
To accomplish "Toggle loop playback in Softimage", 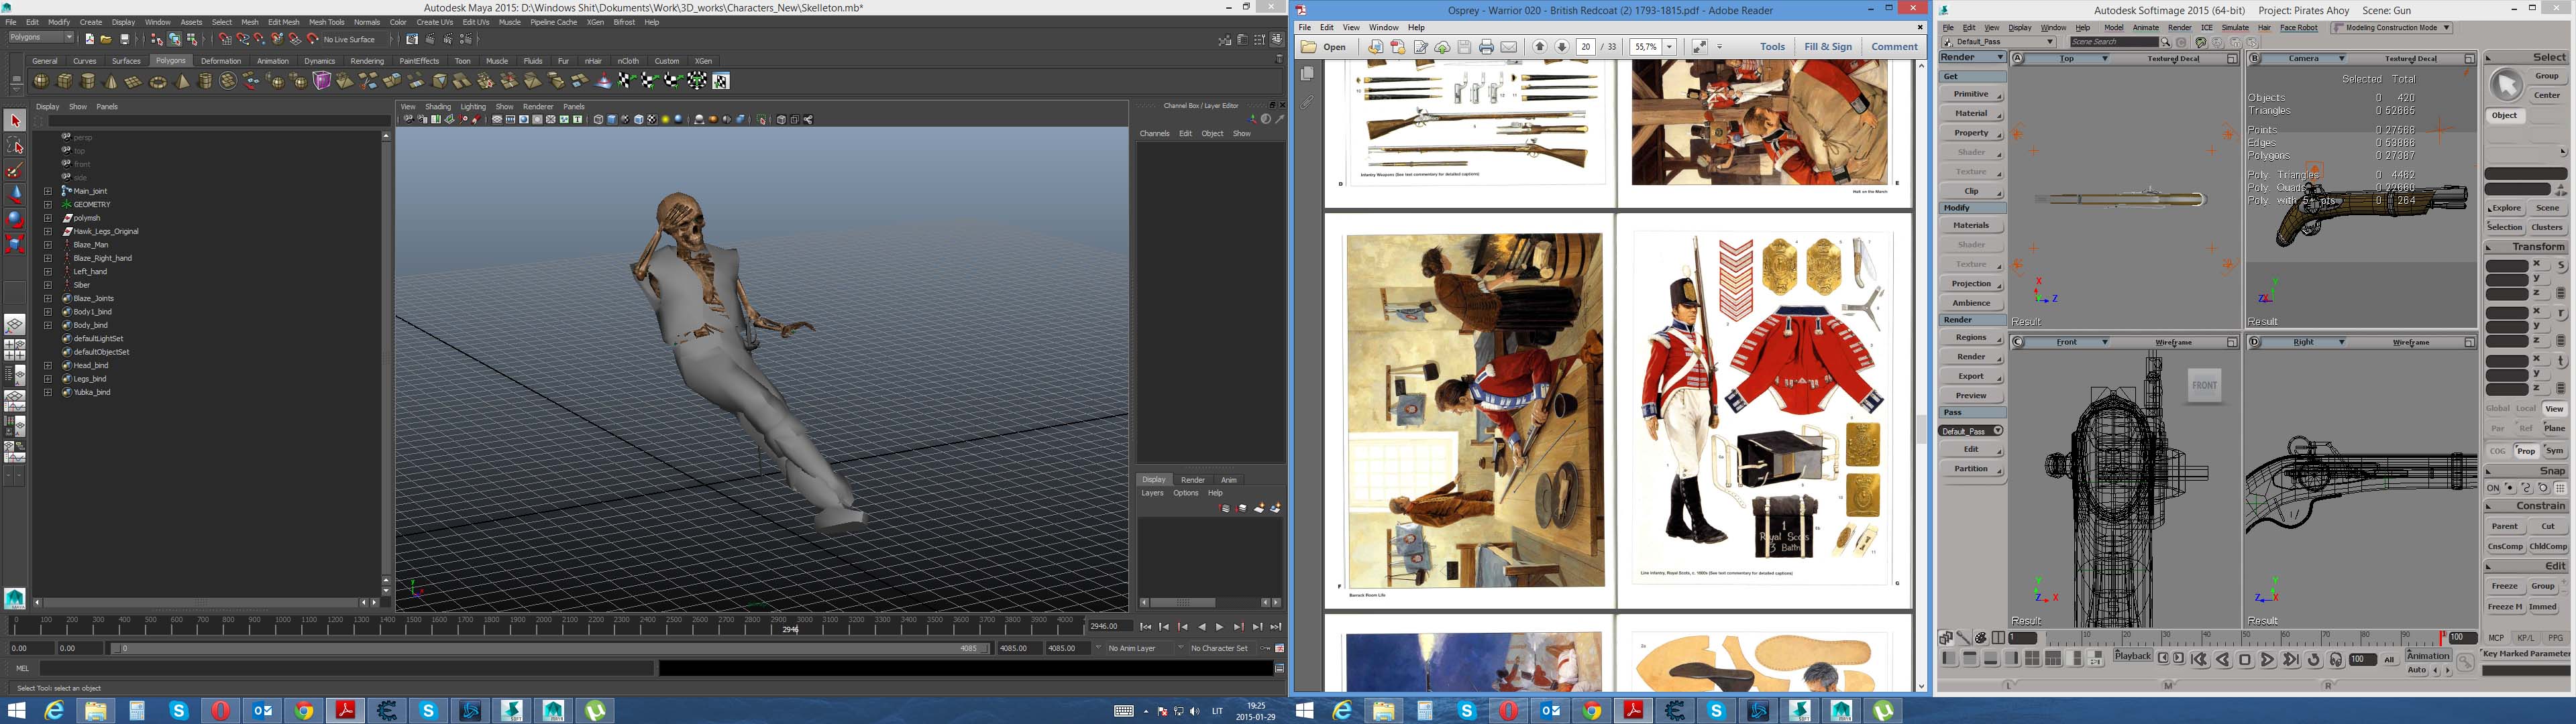I will [x=2314, y=660].
